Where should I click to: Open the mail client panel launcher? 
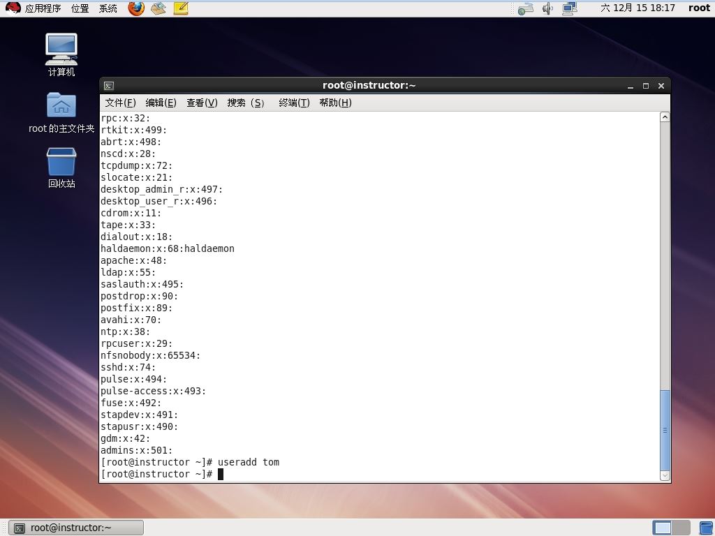(159, 8)
